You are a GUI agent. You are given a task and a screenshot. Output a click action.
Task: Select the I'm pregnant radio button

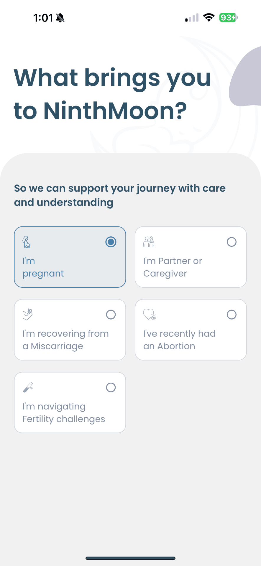pyautogui.click(x=111, y=242)
